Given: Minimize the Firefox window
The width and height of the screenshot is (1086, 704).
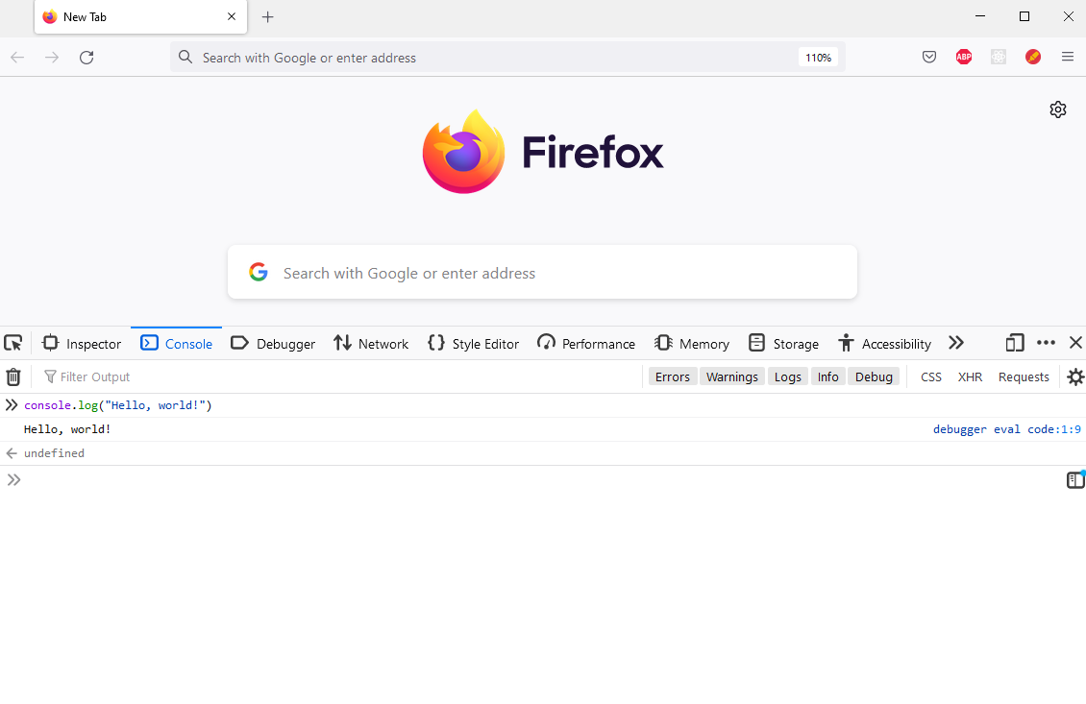Looking at the screenshot, I should [980, 16].
